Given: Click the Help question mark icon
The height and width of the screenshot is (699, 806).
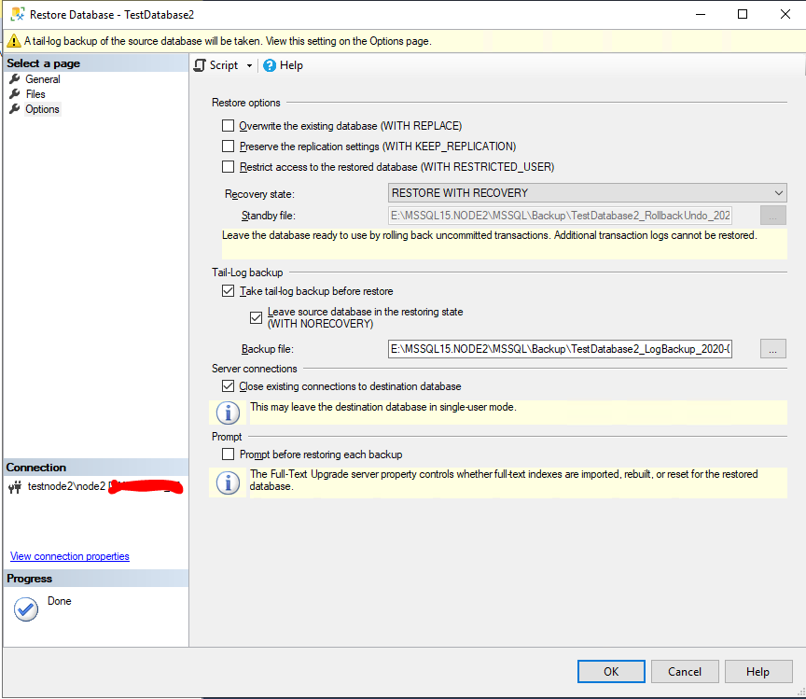Looking at the screenshot, I should pos(270,65).
